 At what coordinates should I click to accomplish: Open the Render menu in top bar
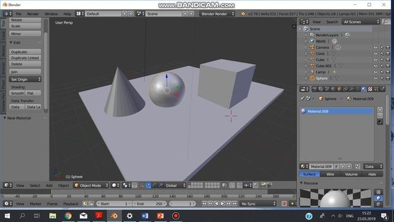coord(33,14)
